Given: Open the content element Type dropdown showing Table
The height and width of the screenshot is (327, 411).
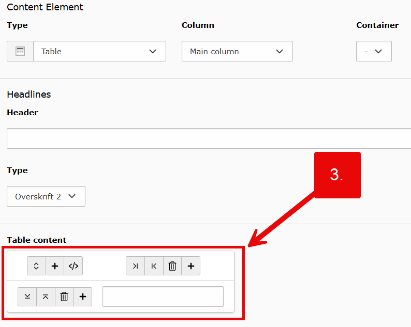Looking at the screenshot, I should point(99,52).
